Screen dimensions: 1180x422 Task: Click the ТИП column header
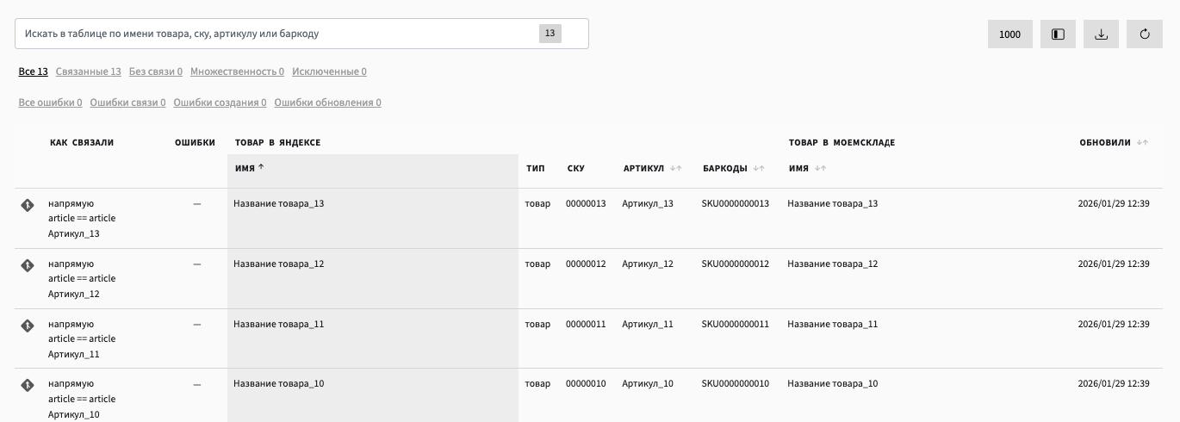click(x=535, y=168)
